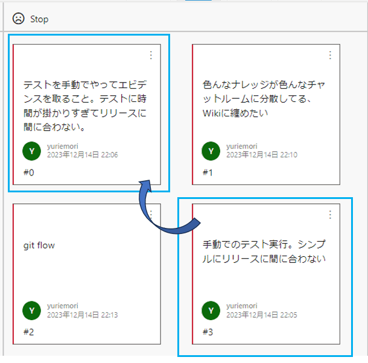368x363 pixels.
Task: Click yuriemori username on card #1
Action: 242,147
